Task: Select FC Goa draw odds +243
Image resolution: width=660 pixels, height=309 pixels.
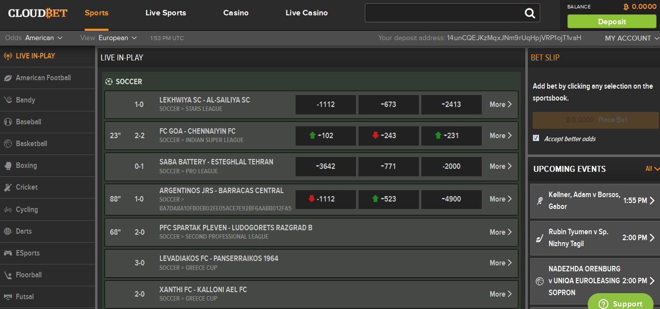Action: (389, 136)
